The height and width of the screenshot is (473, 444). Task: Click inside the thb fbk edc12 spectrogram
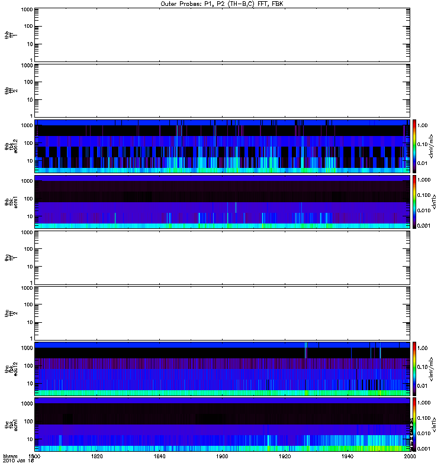[222, 146]
